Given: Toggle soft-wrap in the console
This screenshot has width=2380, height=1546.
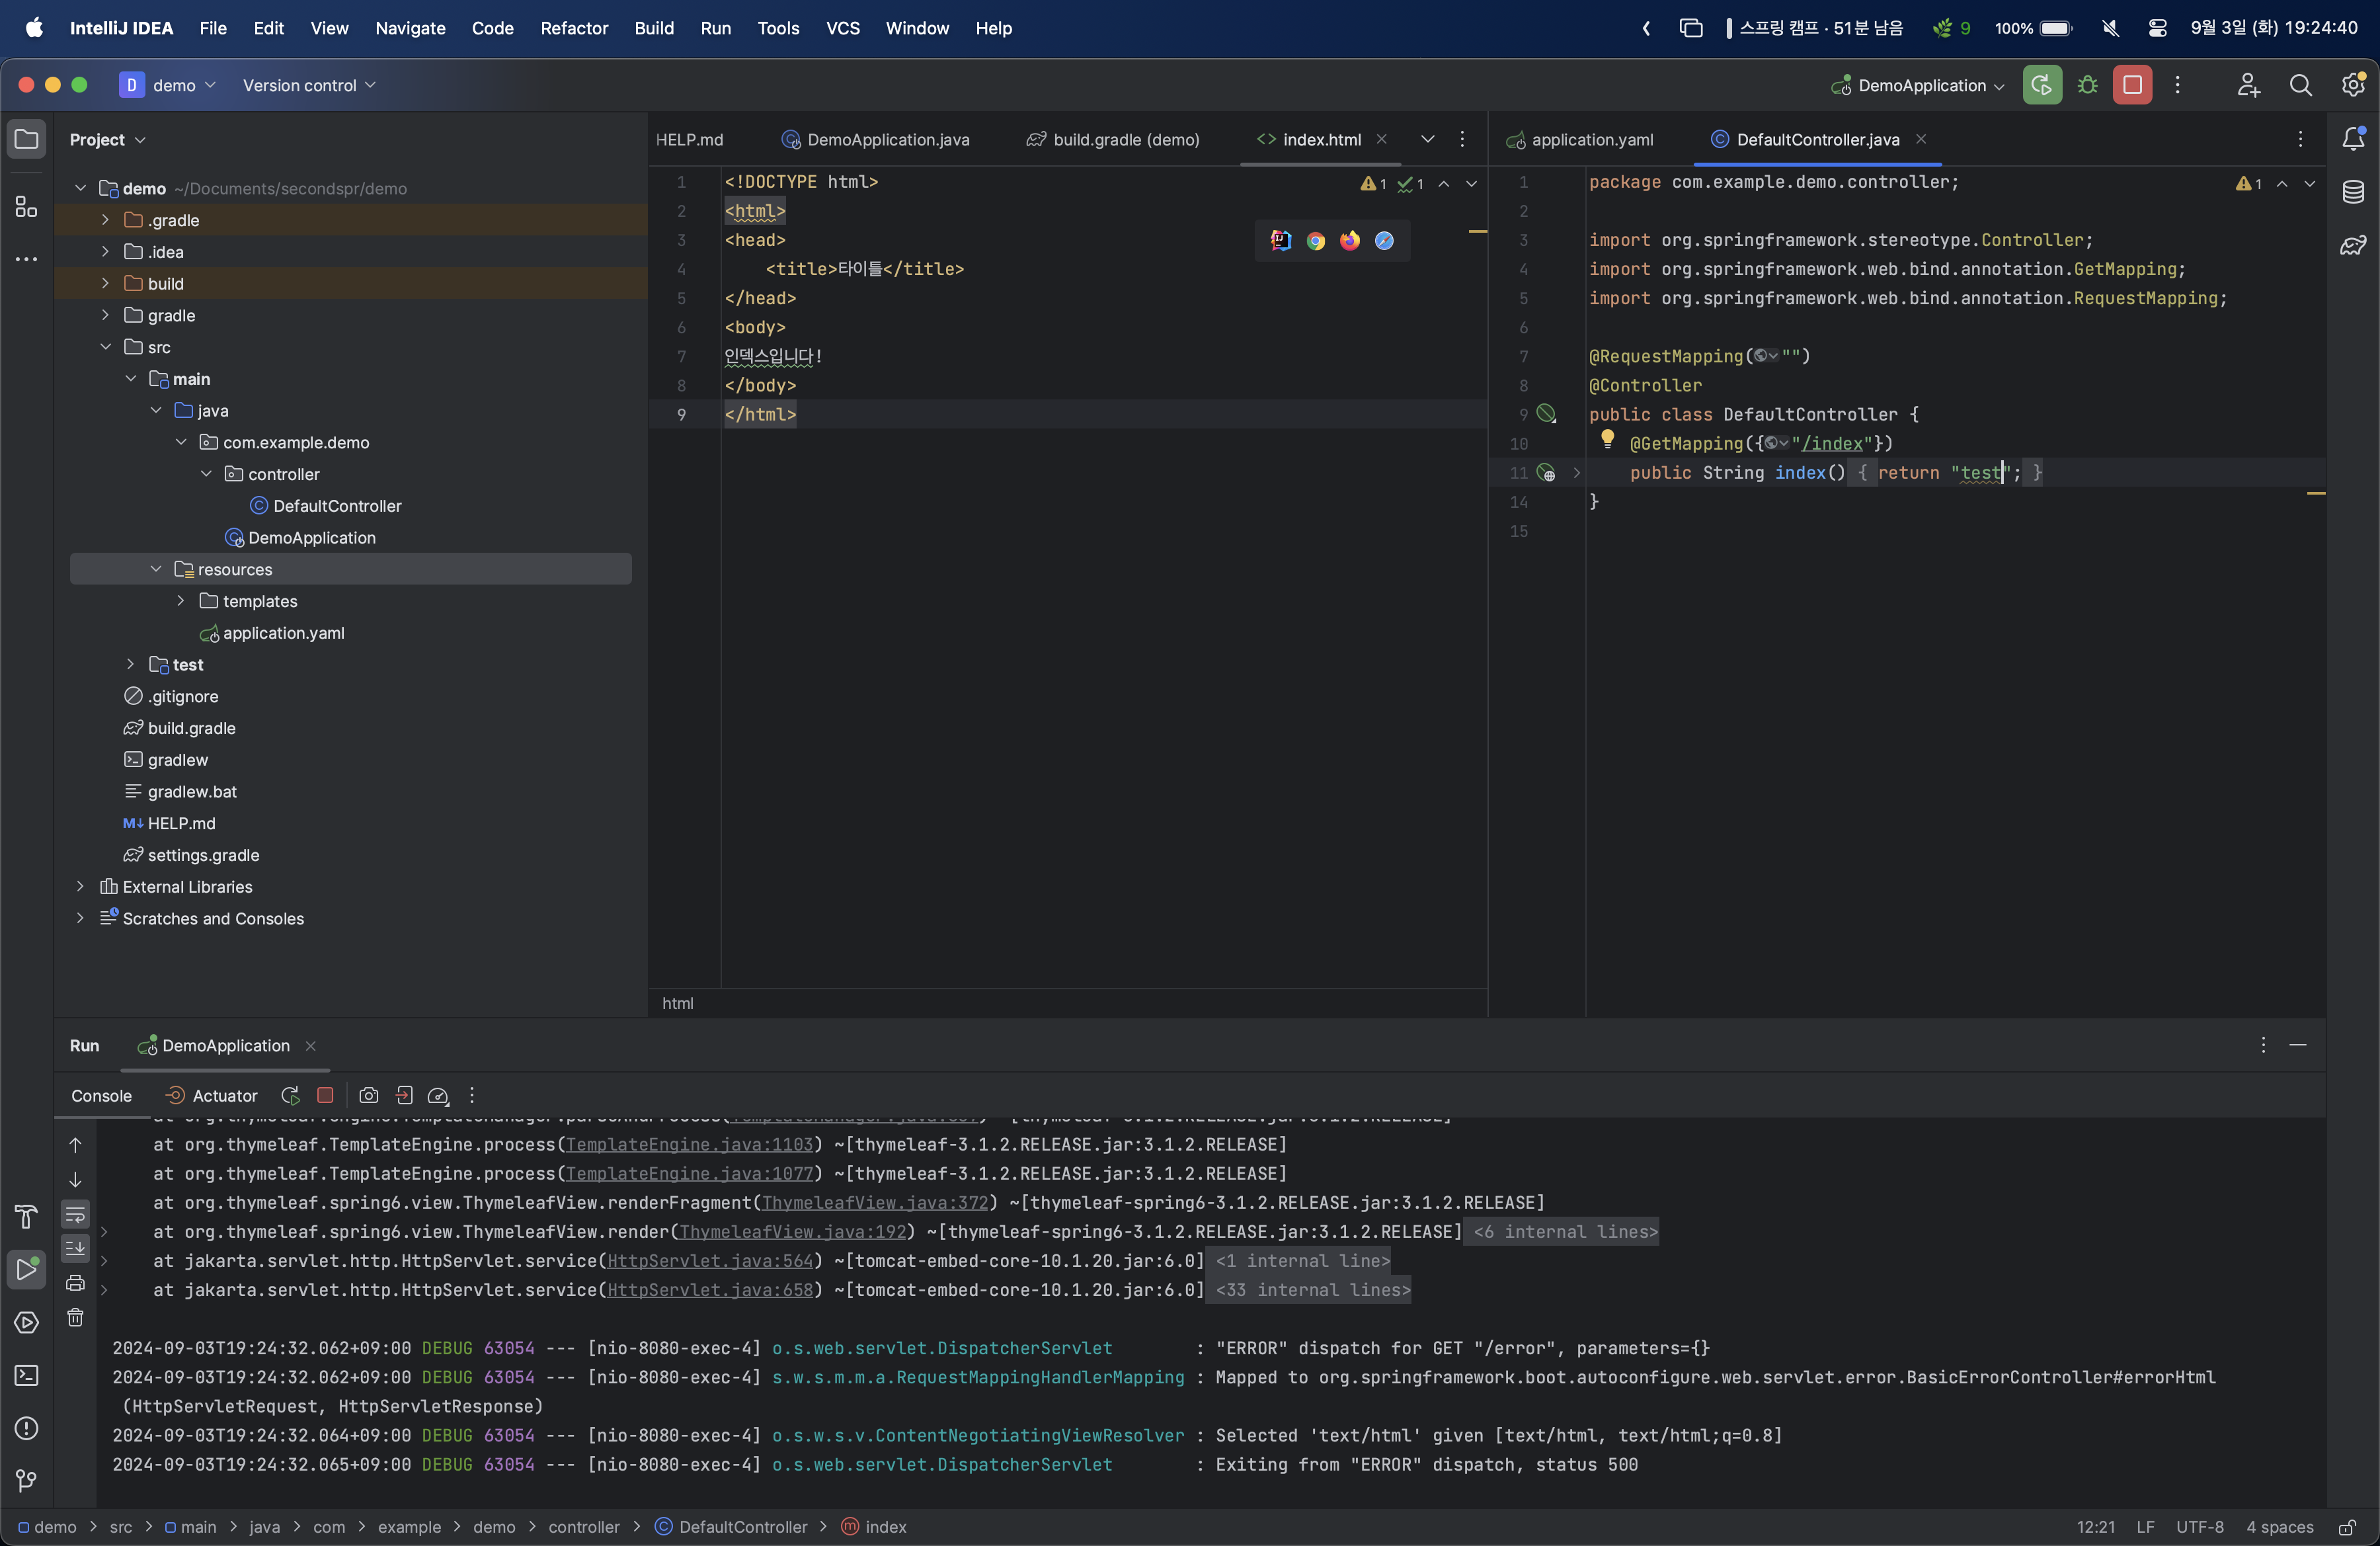Looking at the screenshot, I should tap(75, 1215).
